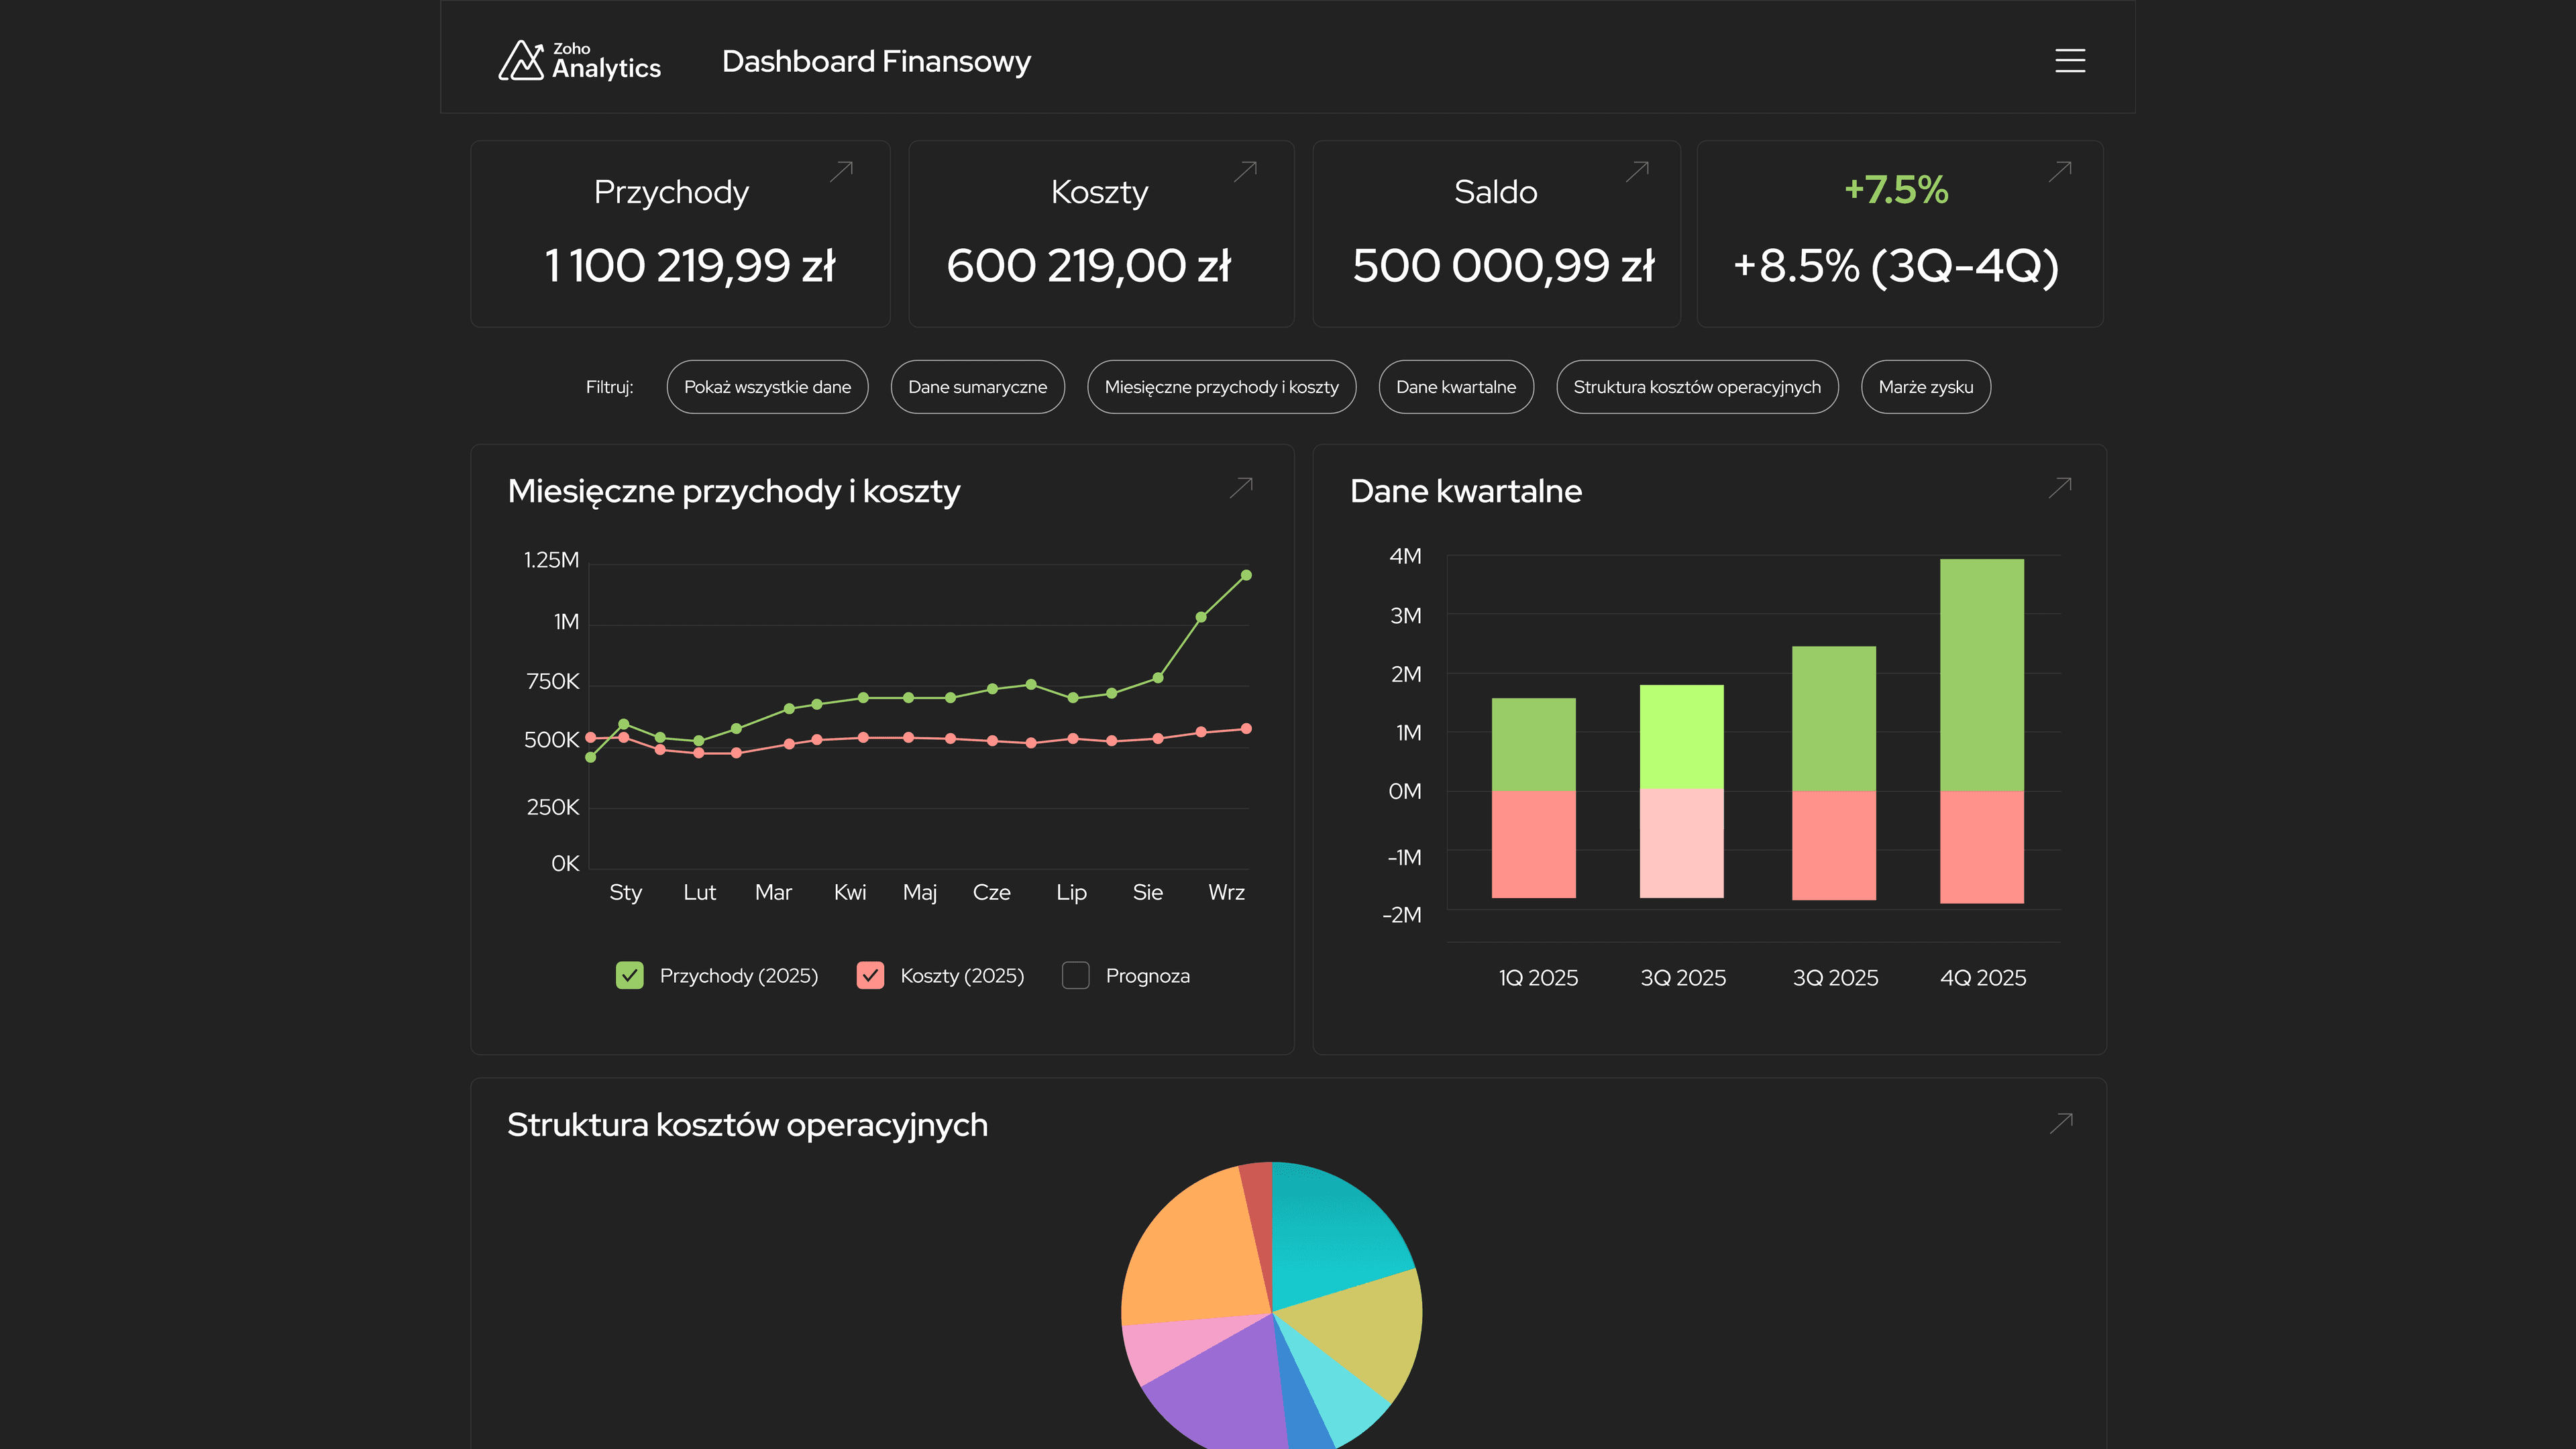Viewport: 2576px width, 1449px height.
Task: Filter by Miesięczne przychody i koszty
Action: tap(1221, 387)
